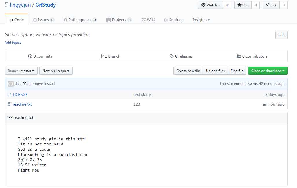Select the Code tab
297x188 pixels.
[16, 20]
